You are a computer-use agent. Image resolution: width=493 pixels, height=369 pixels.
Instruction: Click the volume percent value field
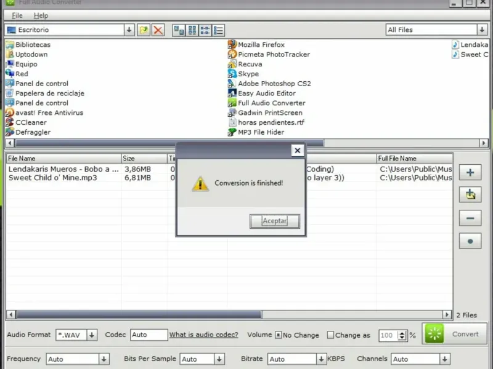point(388,335)
